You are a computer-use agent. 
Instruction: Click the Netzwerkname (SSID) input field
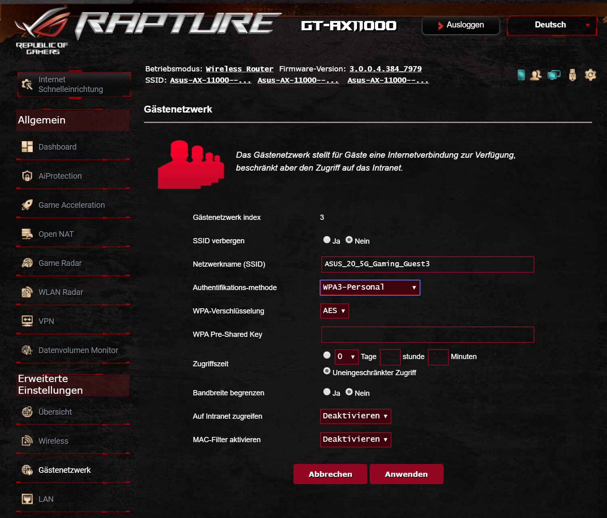coord(428,264)
